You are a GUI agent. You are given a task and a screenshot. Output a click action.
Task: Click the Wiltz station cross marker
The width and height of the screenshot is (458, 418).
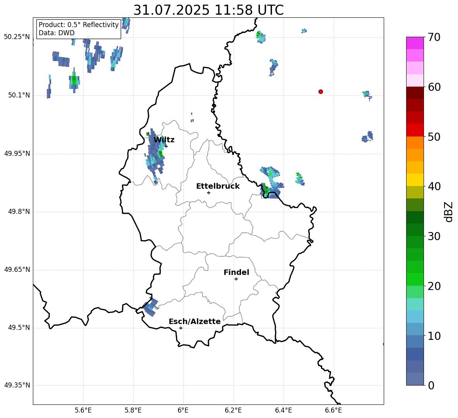[x=166, y=146]
